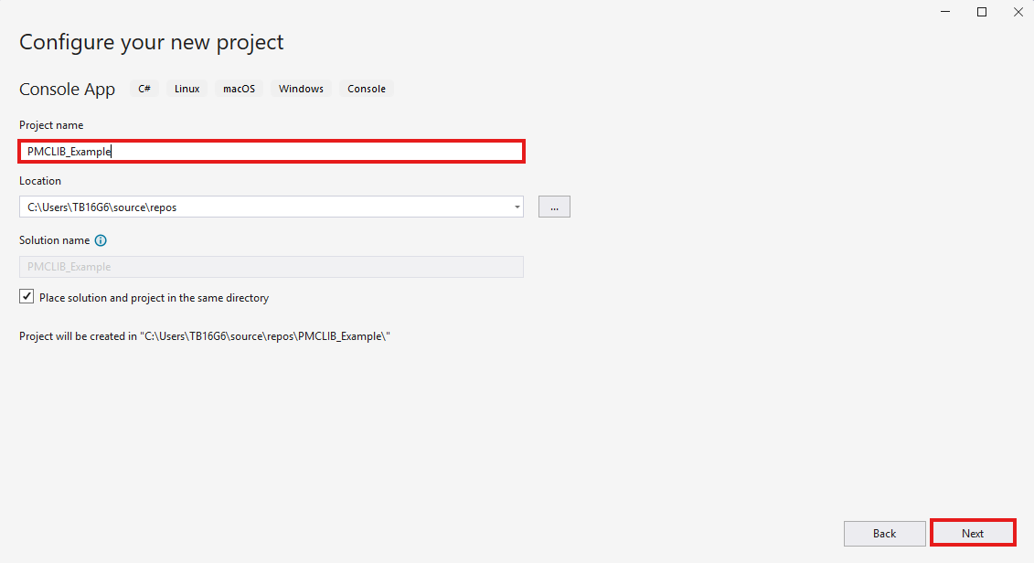Select the Linux tag
This screenshot has height=563, width=1034.
click(x=187, y=89)
